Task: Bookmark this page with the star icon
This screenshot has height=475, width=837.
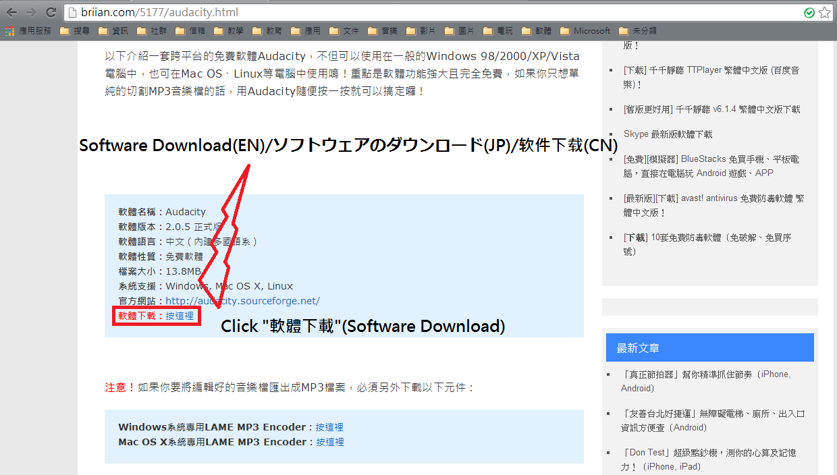Action: (824, 12)
